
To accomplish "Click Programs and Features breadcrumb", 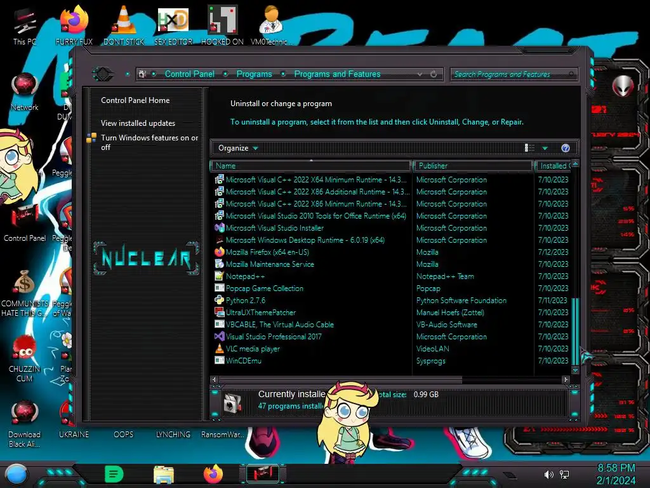I will [337, 74].
